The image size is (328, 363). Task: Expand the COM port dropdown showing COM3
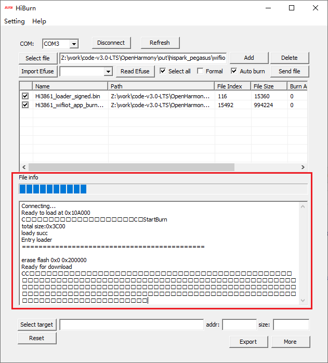pos(74,44)
